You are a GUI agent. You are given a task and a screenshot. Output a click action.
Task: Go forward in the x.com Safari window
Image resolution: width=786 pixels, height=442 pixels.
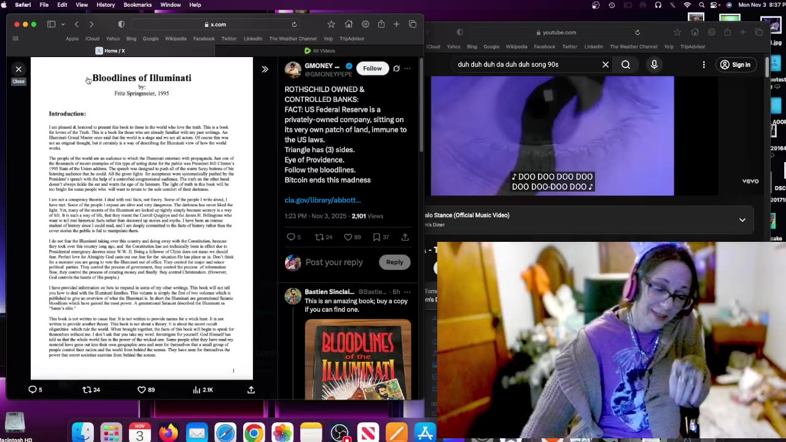tap(91, 25)
